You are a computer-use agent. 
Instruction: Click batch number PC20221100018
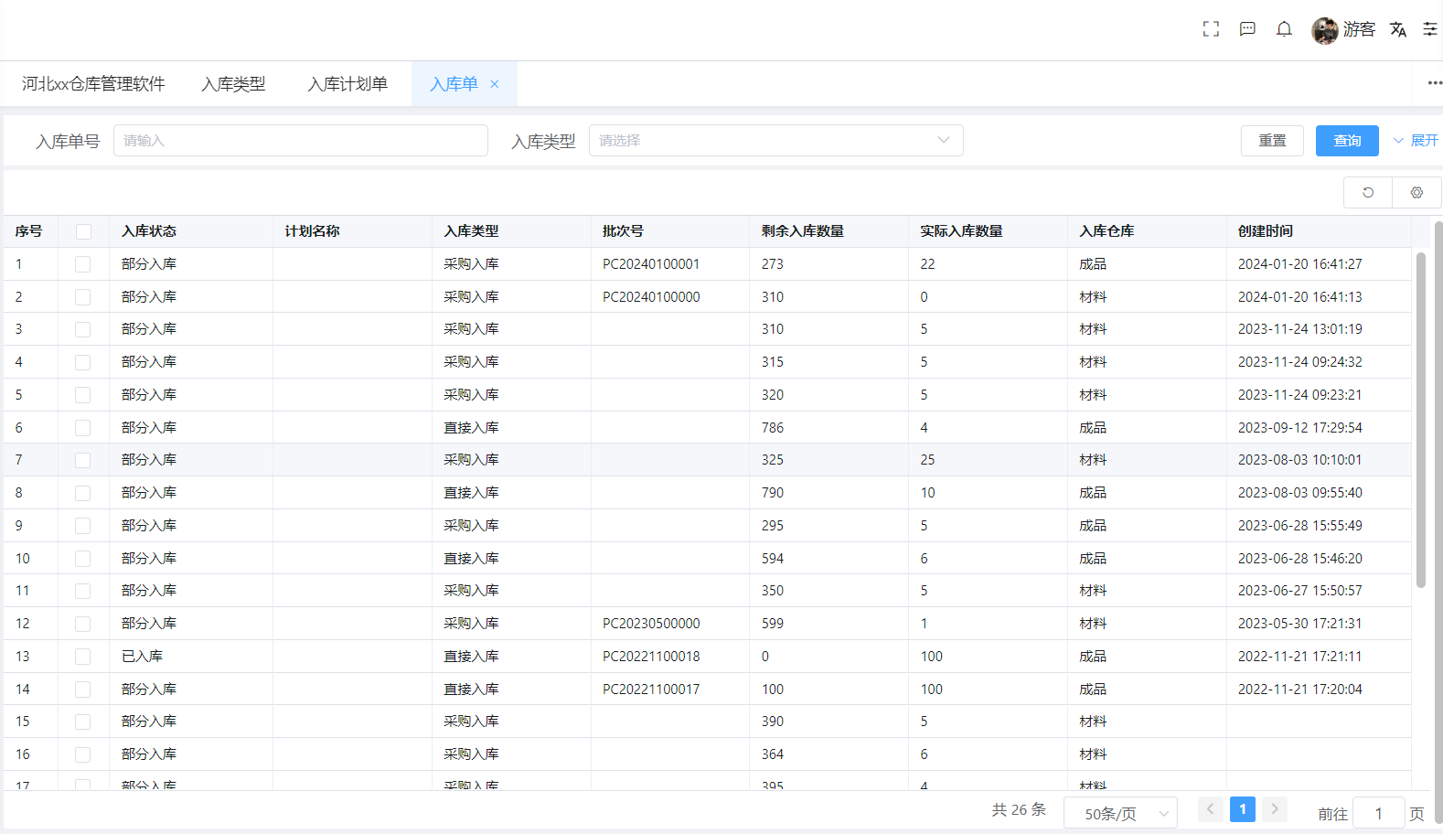point(651,657)
